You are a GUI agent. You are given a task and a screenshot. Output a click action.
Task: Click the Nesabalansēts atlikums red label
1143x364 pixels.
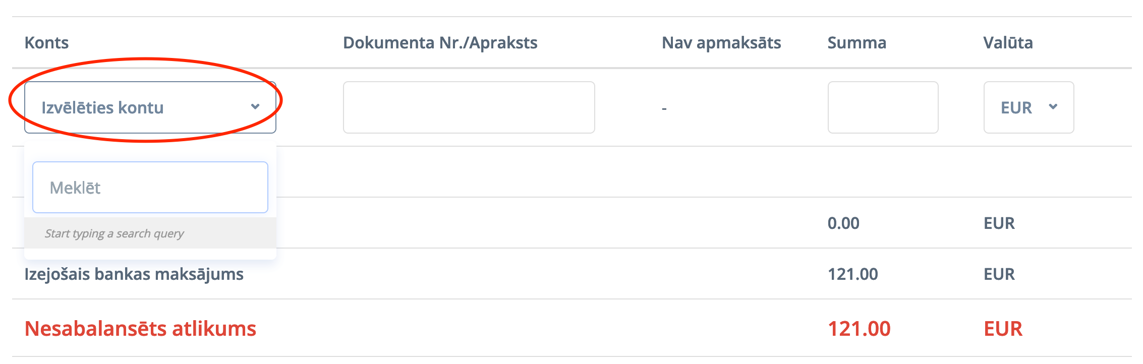(x=140, y=329)
